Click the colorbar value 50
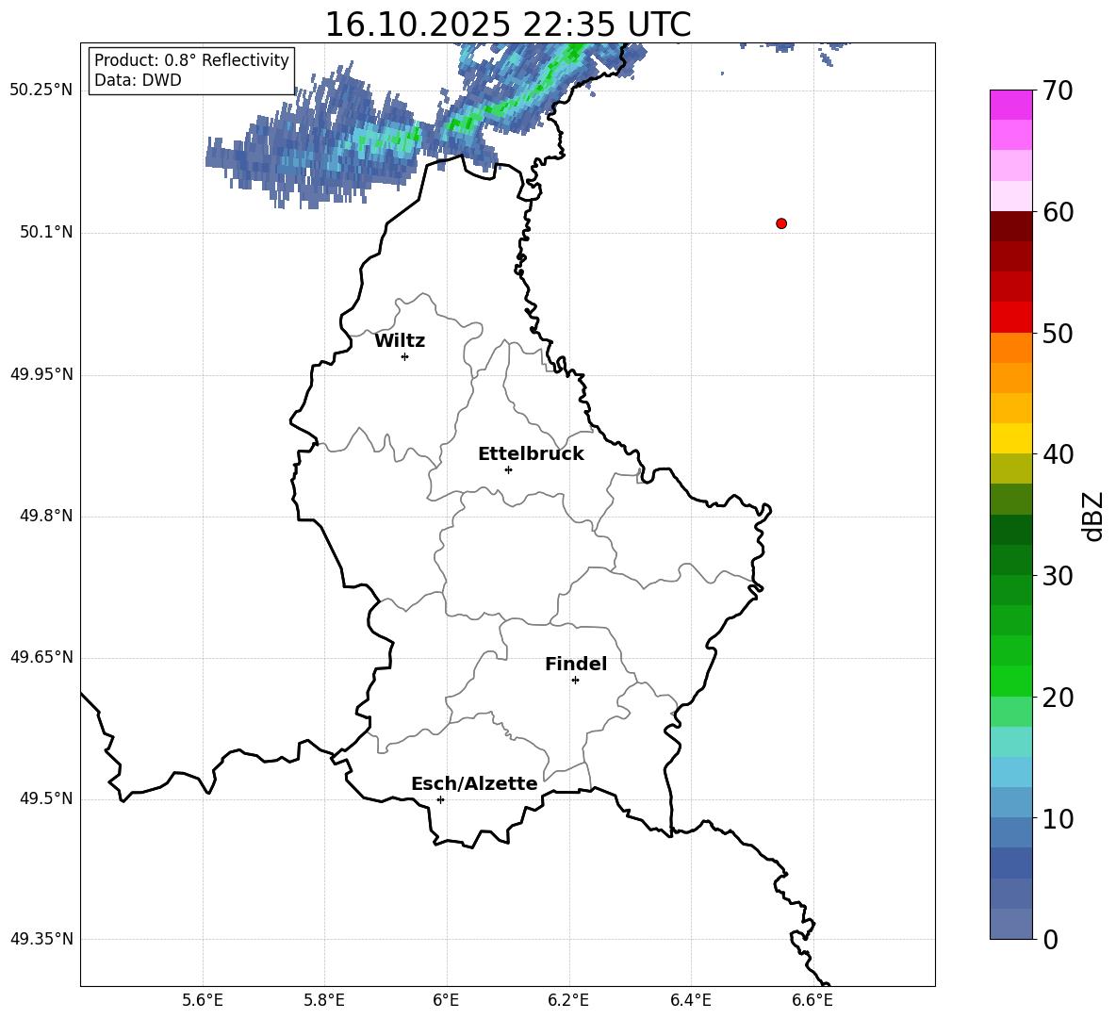Image resolution: width=1116 pixels, height=1019 pixels. [x=1058, y=333]
